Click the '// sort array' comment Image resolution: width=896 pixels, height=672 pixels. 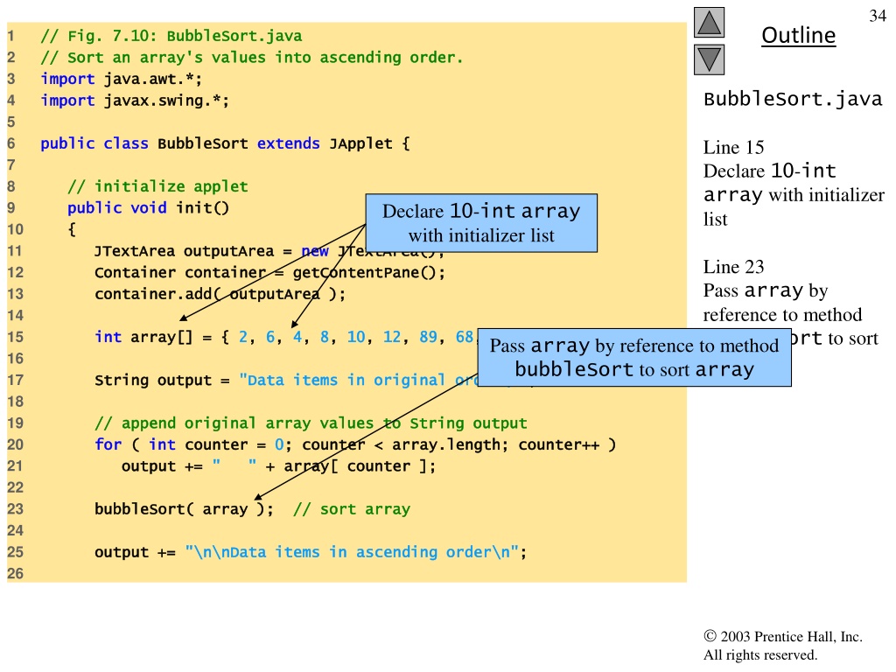[x=352, y=509]
